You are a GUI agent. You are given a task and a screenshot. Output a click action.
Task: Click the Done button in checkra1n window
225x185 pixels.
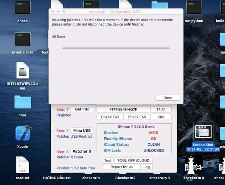pos(167,98)
